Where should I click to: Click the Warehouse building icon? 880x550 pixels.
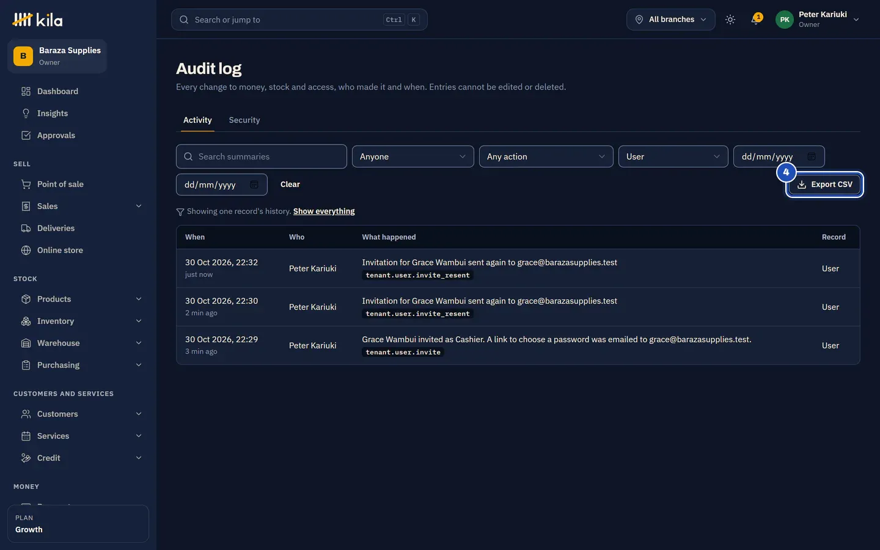click(x=26, y=343)
